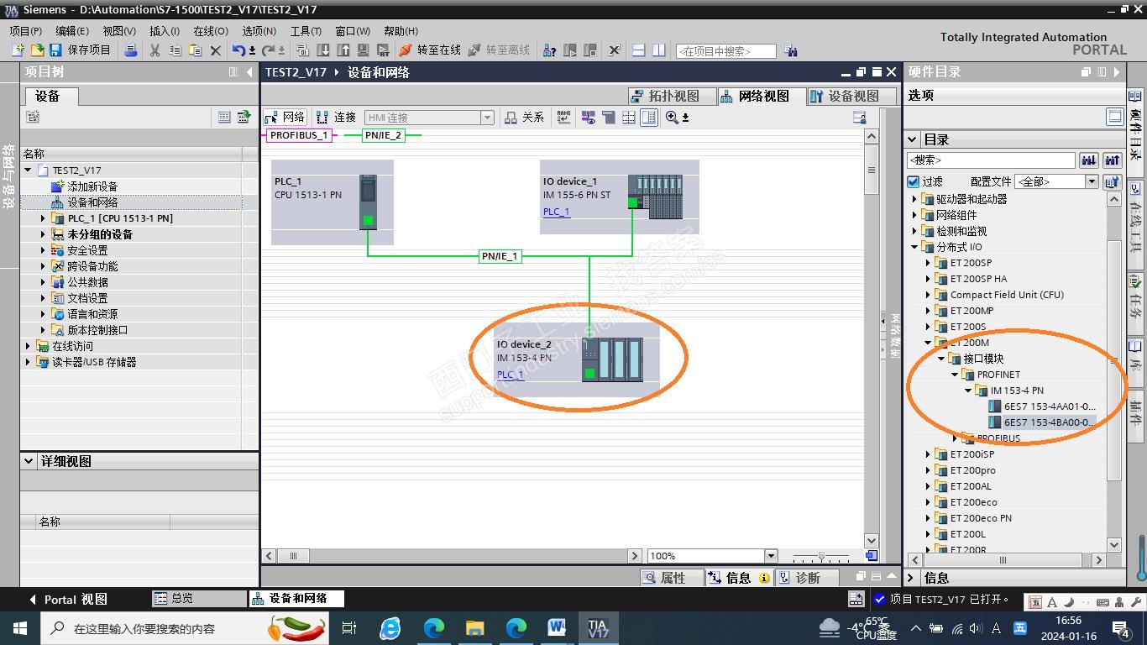1147x645 pixels.
Task: Split the editor space vertically
Action: coord(659,50)
